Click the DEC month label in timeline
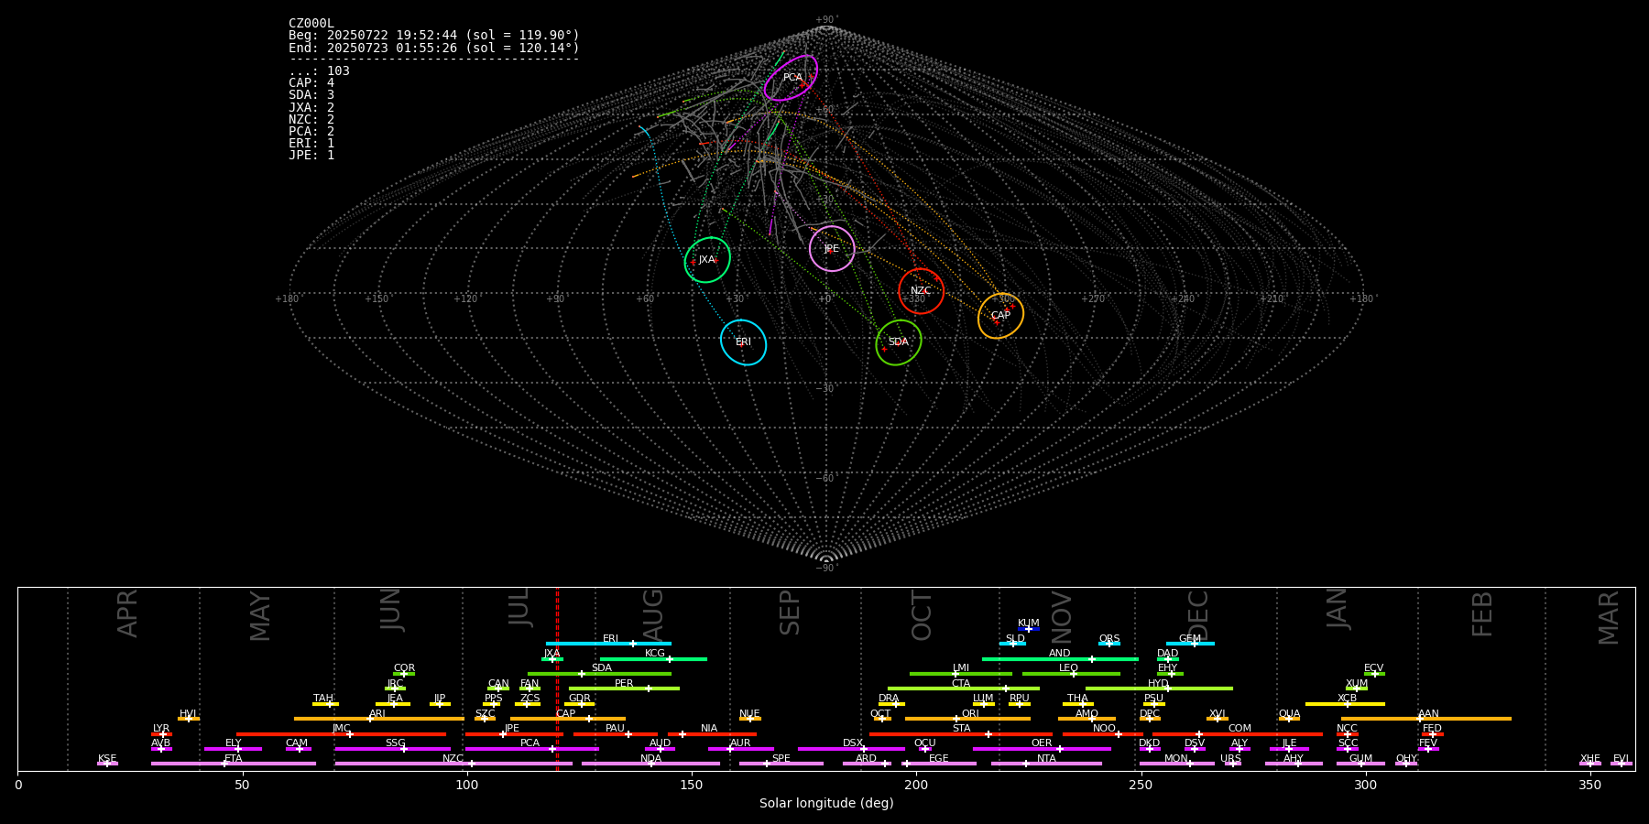 pyautogui.click(x=1198, y=615)
